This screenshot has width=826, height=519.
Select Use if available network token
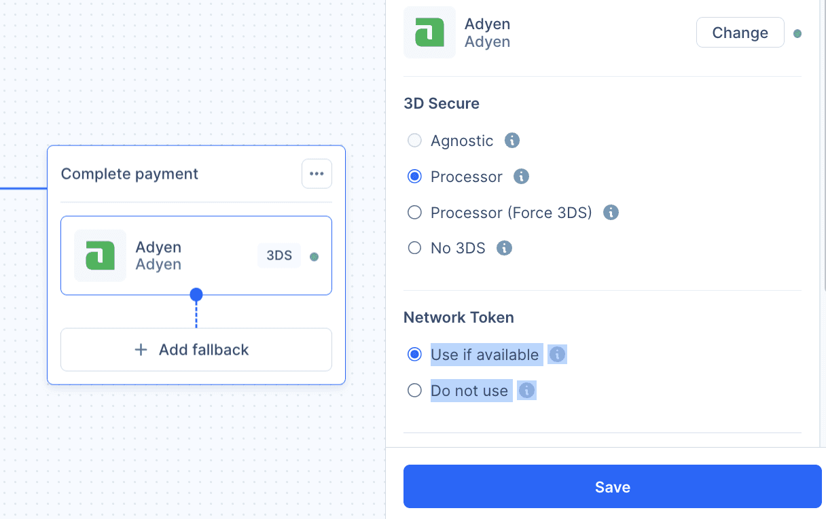pyautogui.click(x=414, y=355)
